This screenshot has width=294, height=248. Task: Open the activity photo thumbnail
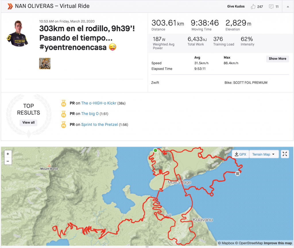45,63
